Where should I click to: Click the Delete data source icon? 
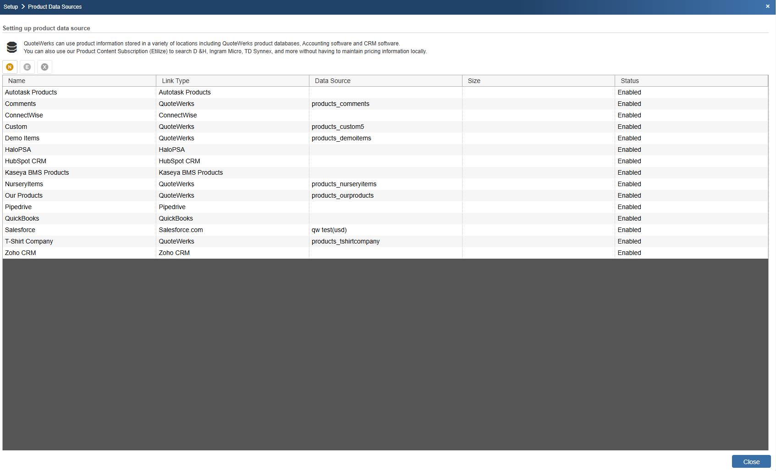(x=45, y=67)
